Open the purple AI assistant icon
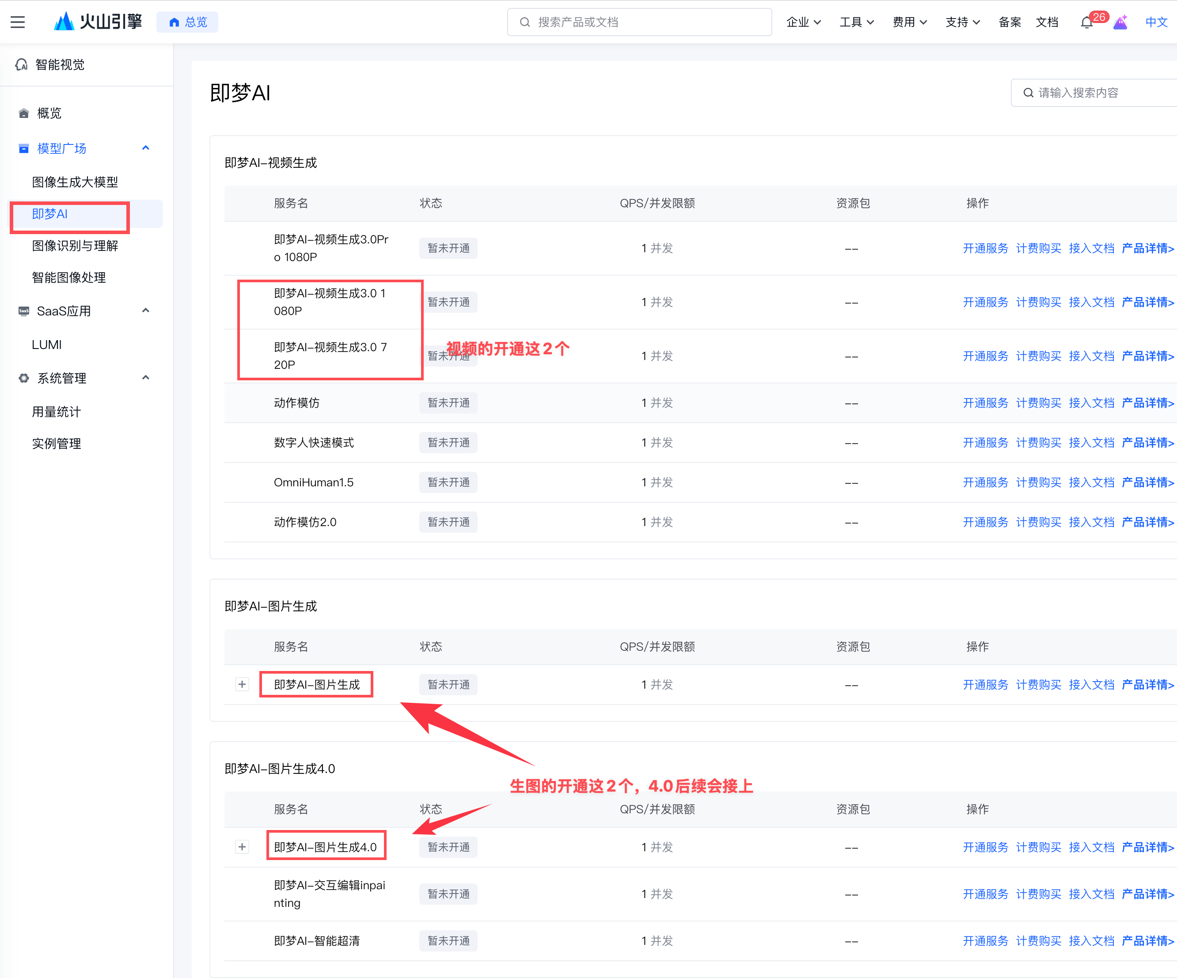This screenshot has width=1177, height=978. [x=1120, y=23]
